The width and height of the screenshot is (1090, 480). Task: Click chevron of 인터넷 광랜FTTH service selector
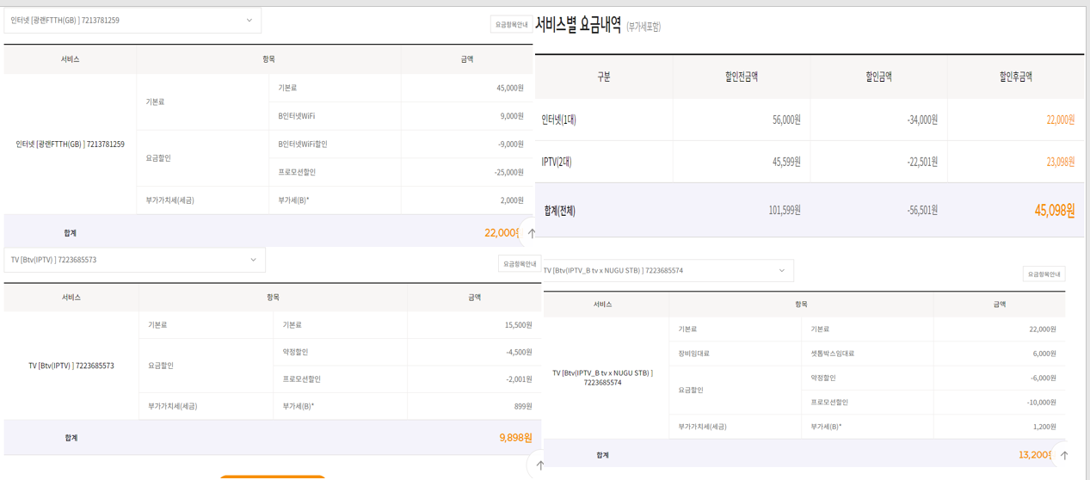click(249, 21)
